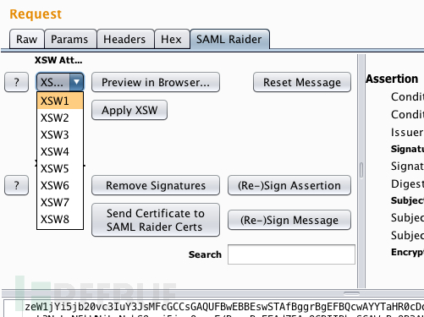The image size is (424, 317).
Task: Click the Reset Message button
Action: [302, 82]
